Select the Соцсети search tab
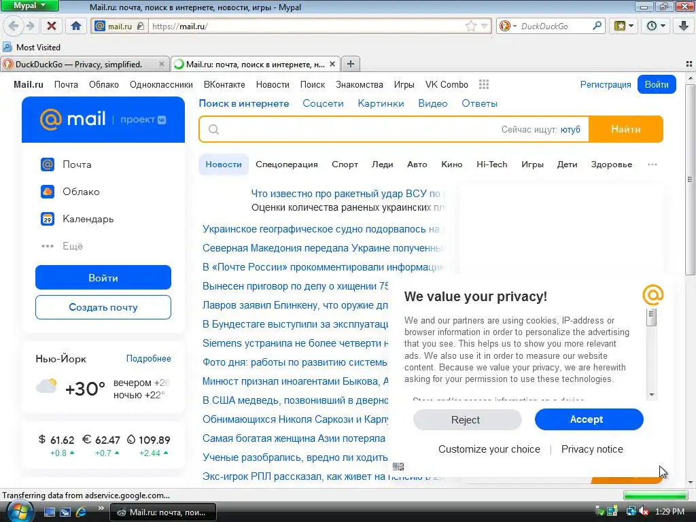This screenshot has width=696, height=522. [323, 103]
